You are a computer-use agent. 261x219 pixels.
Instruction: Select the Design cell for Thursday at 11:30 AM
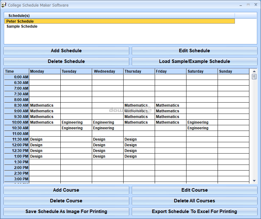pyautogui.click(x=139, y=139)
